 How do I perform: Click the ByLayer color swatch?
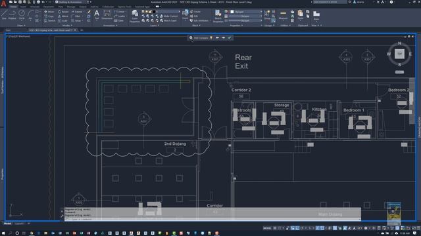(232, 12)
